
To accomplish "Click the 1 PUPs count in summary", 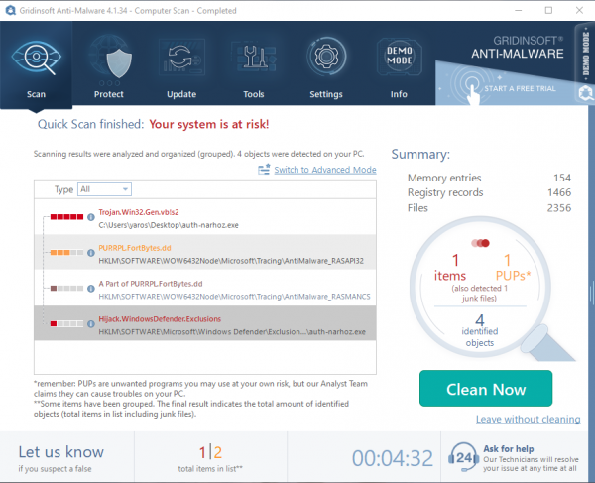I will tap(513, 268).
